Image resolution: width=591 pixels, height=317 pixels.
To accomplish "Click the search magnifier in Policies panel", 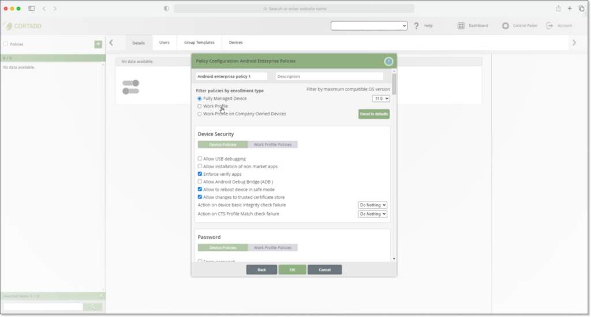I will [x=92, y=307].
